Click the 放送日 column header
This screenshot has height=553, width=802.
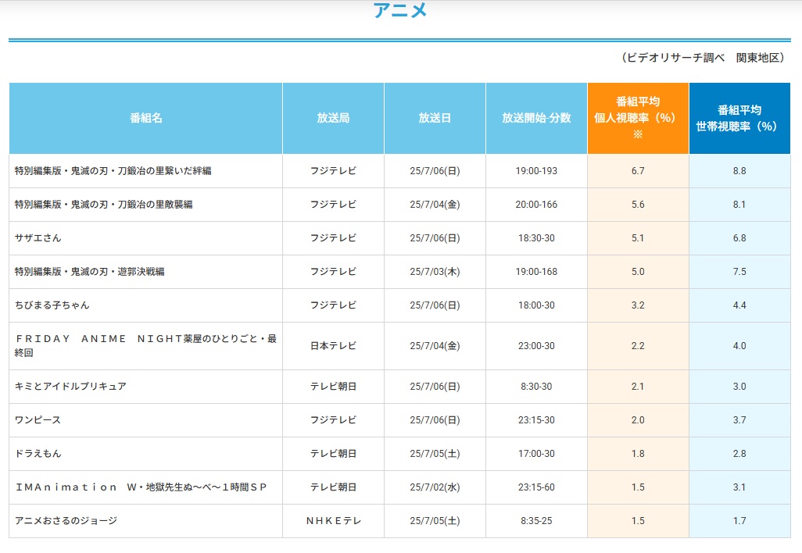[x=435, y=118]
